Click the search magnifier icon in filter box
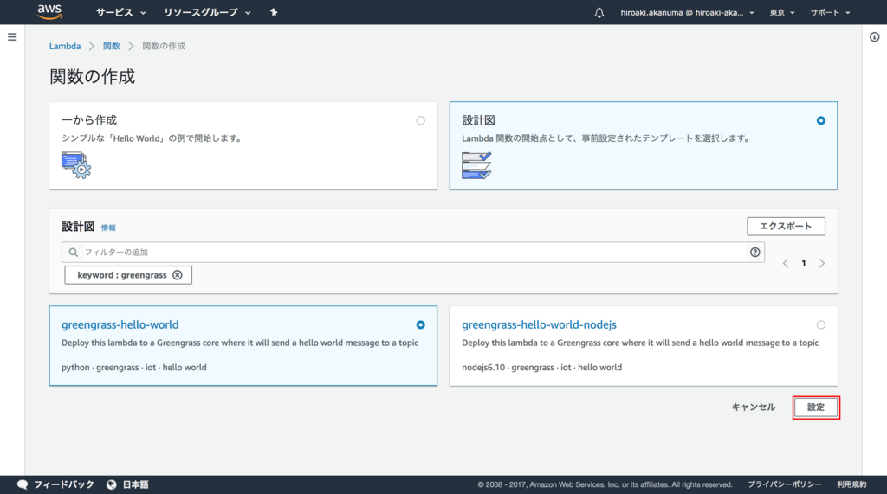 74,252
